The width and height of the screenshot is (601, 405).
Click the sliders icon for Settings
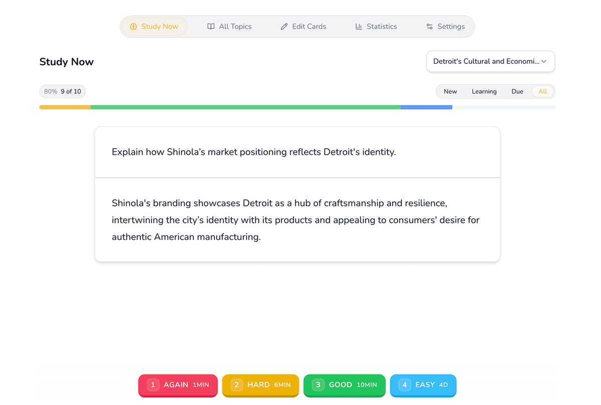(429, 26)
